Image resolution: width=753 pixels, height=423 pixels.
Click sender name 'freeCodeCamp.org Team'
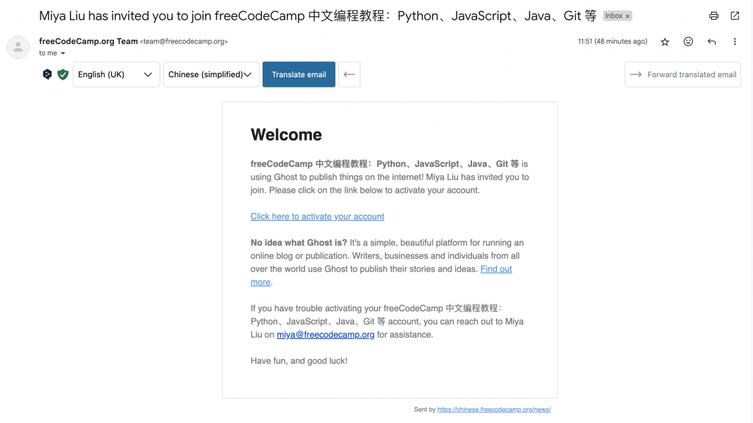[x=88, y=41]
